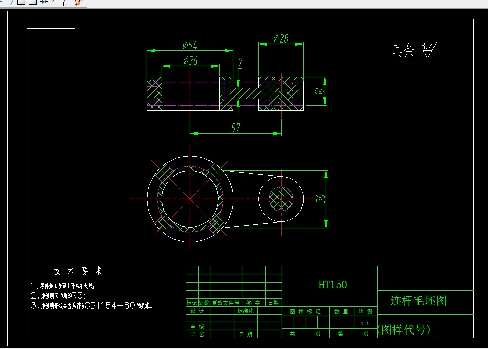Click the empty rectangle in frame's top-left corner

click(x=51, y=24)
